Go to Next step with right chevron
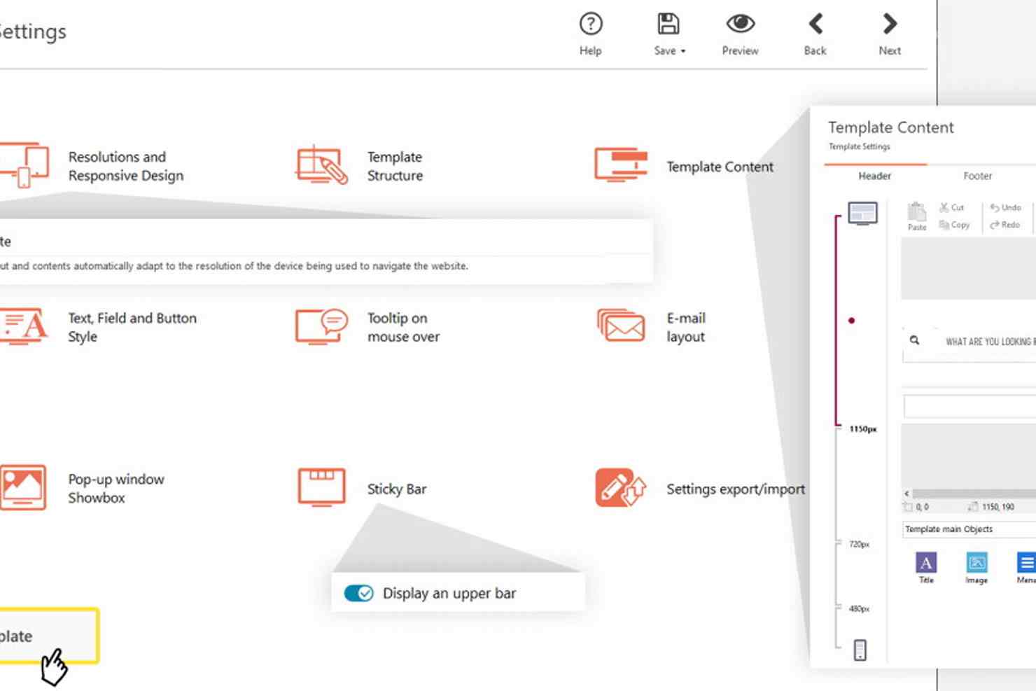This screenshot has height=691, width=1036. 889,24
